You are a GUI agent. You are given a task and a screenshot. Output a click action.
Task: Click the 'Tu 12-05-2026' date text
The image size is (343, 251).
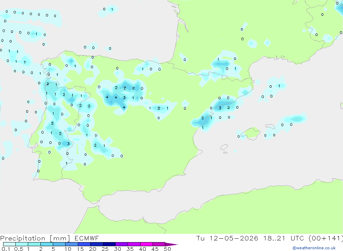pyautogui.click(x=227, y=238)
